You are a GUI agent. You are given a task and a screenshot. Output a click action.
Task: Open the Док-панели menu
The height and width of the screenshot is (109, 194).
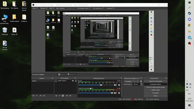click(60, 8)
